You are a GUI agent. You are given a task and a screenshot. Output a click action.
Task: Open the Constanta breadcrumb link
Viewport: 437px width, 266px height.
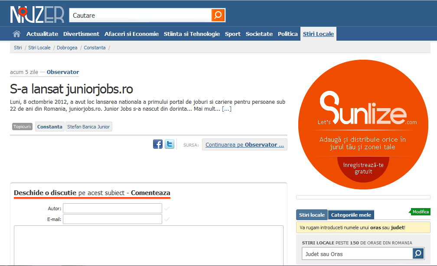point(95,48)
